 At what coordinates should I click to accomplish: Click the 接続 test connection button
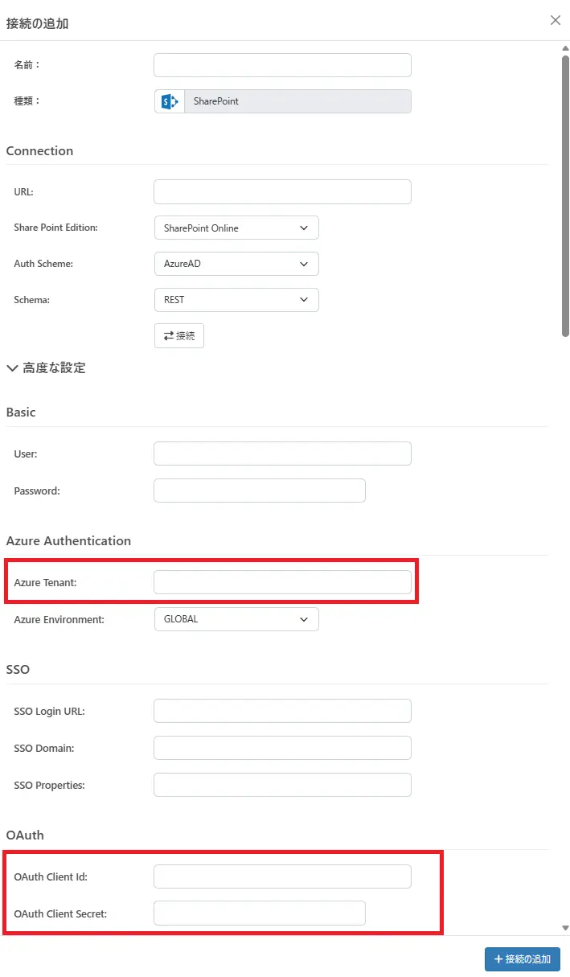click(x=179, y=335)
